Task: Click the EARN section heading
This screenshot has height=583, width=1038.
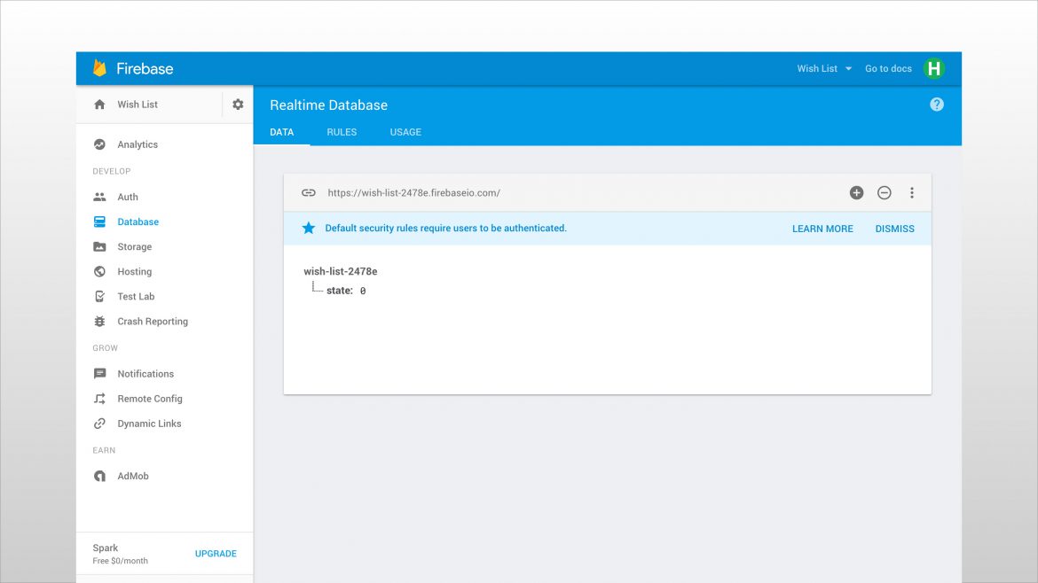Action: [x=104, y=450]
